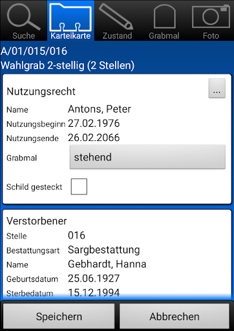Select the grave number A/01/015/016 header
Image resolution: width=234 pixels, height=331 pixels.
pyautogui.click(x=34, y=51)
